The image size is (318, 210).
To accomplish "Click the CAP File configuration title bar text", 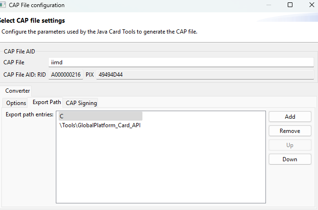I will click(x=37, y=5).
